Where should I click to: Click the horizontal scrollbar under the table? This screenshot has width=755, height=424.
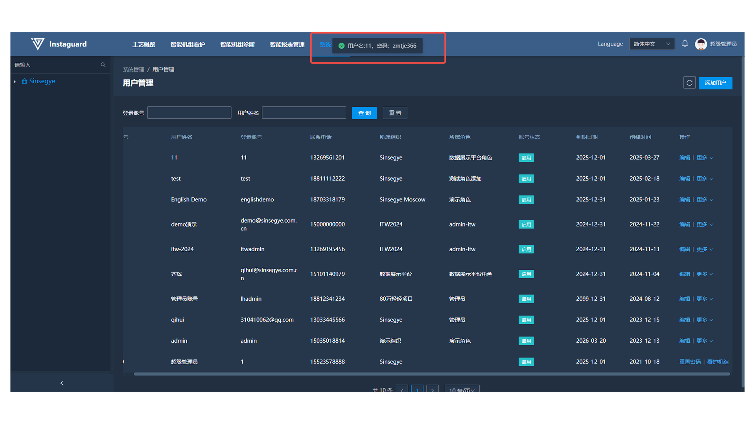click(431, 374)
